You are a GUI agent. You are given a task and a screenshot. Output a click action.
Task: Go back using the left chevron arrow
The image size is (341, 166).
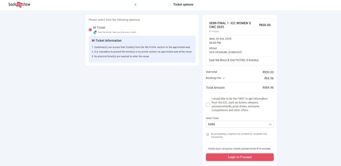coord(136,5)
